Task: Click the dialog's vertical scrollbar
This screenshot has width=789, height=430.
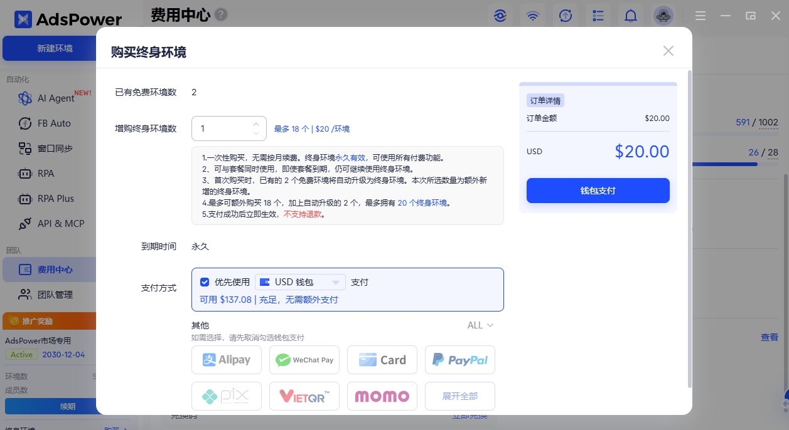Action: click(690, 229)
